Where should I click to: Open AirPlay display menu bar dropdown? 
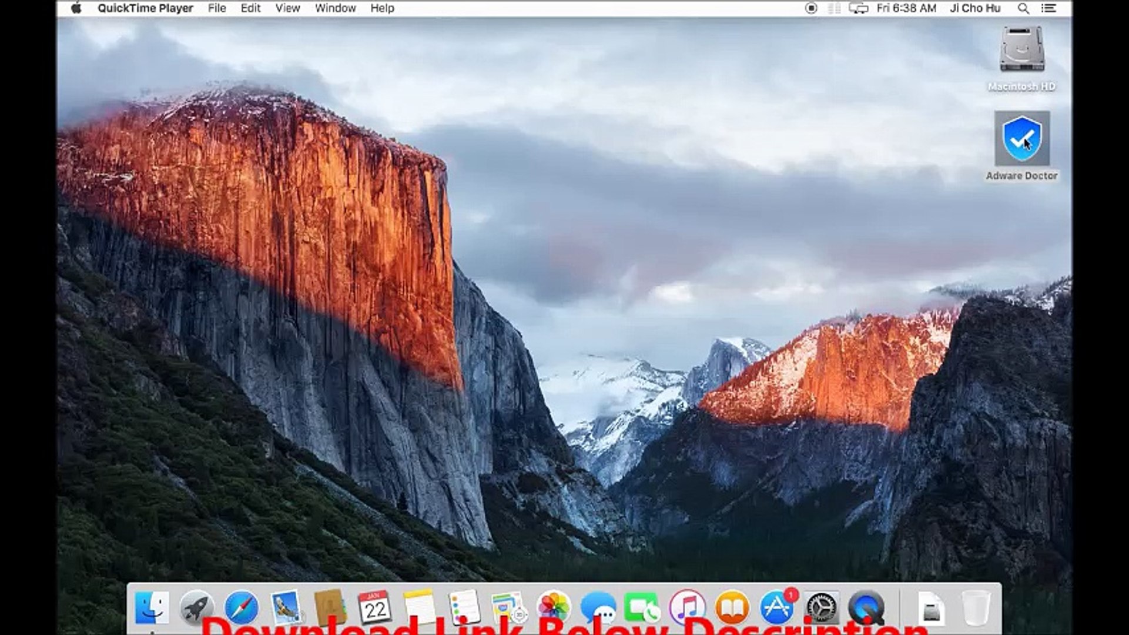coord(858,8)
